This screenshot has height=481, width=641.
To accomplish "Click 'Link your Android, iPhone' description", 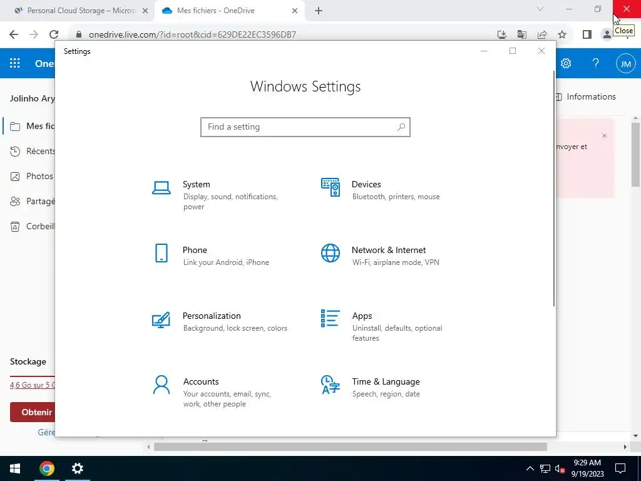I will (226, 262).
